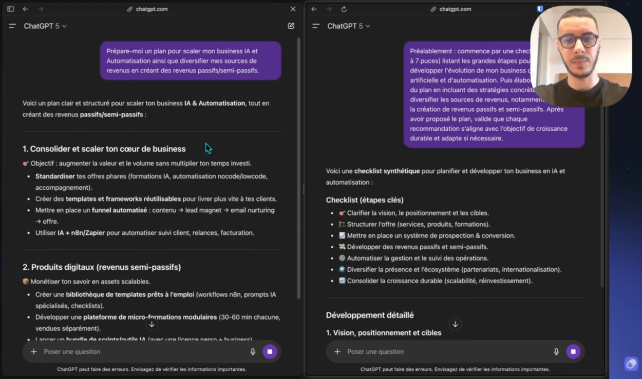Click the scroll-to-bottom arrow in the right conversation
642x379 pixels.
tap(455, 324)
